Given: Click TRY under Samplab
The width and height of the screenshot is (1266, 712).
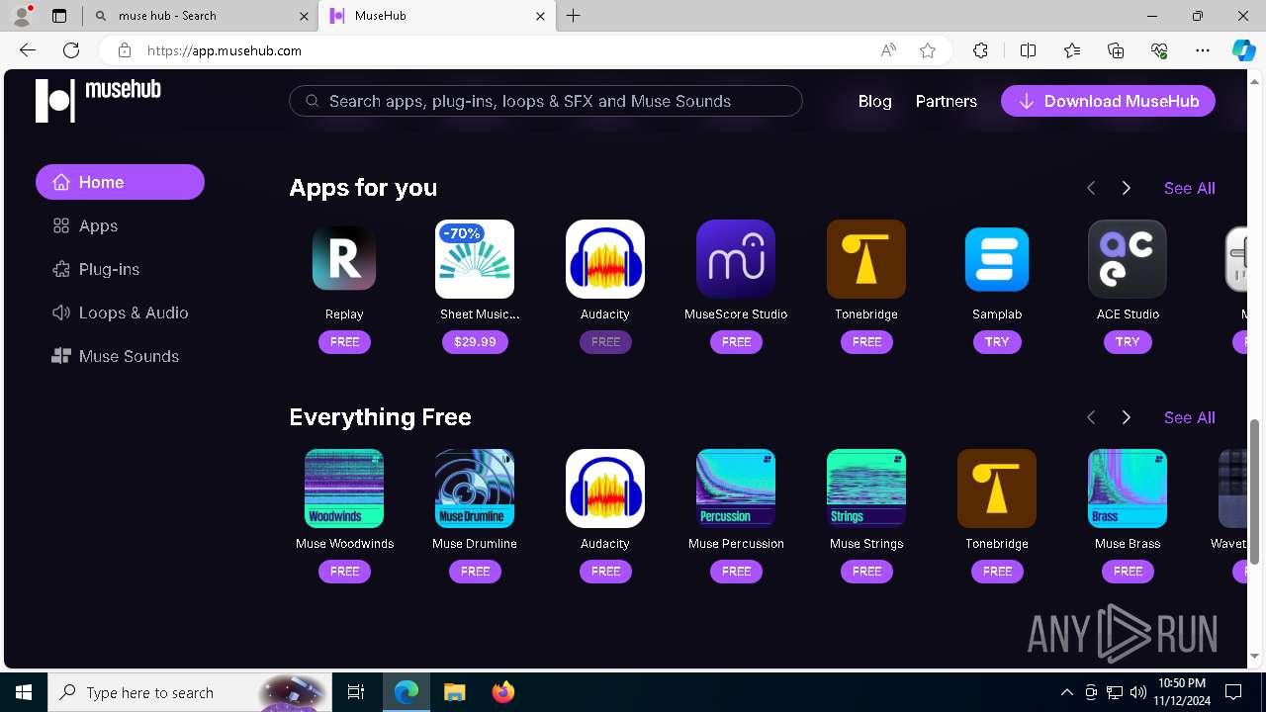Looking at the screenshot, I should (x=997, y=342).
